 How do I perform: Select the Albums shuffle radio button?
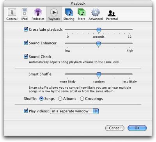(x=60, y=99)
